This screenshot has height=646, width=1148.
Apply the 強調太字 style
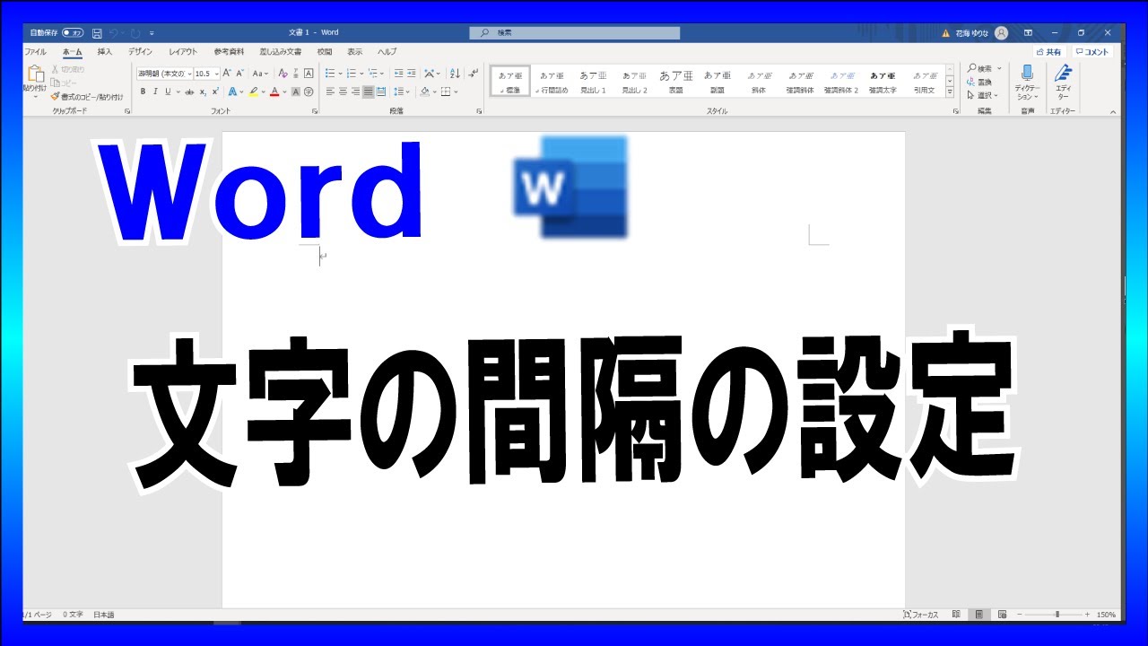pos(883,82)
